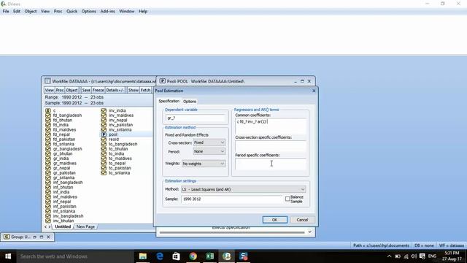This screenshot has height=263, width=467.
Task: Click the workfile Show button
Action: click(x=134, y=90)
